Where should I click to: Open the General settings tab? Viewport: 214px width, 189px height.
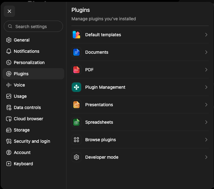(33, 40)
